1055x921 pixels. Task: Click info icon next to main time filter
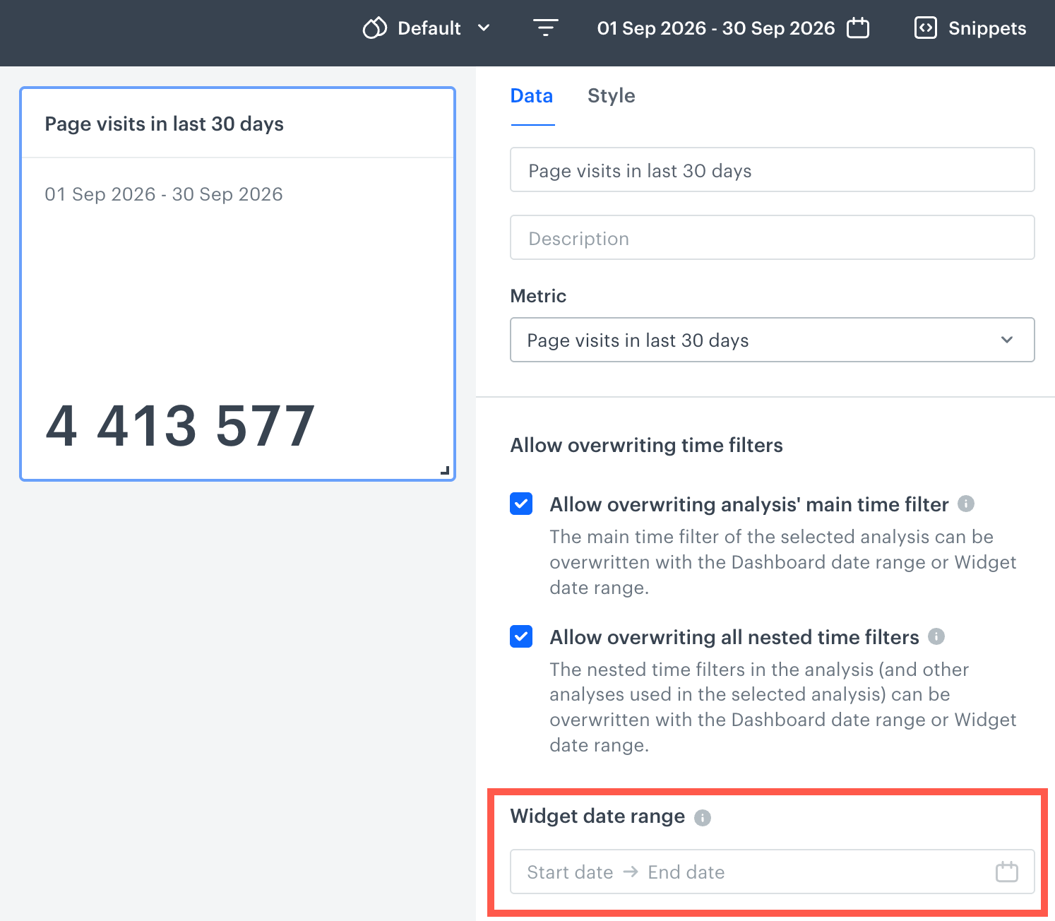click(966, 504)
